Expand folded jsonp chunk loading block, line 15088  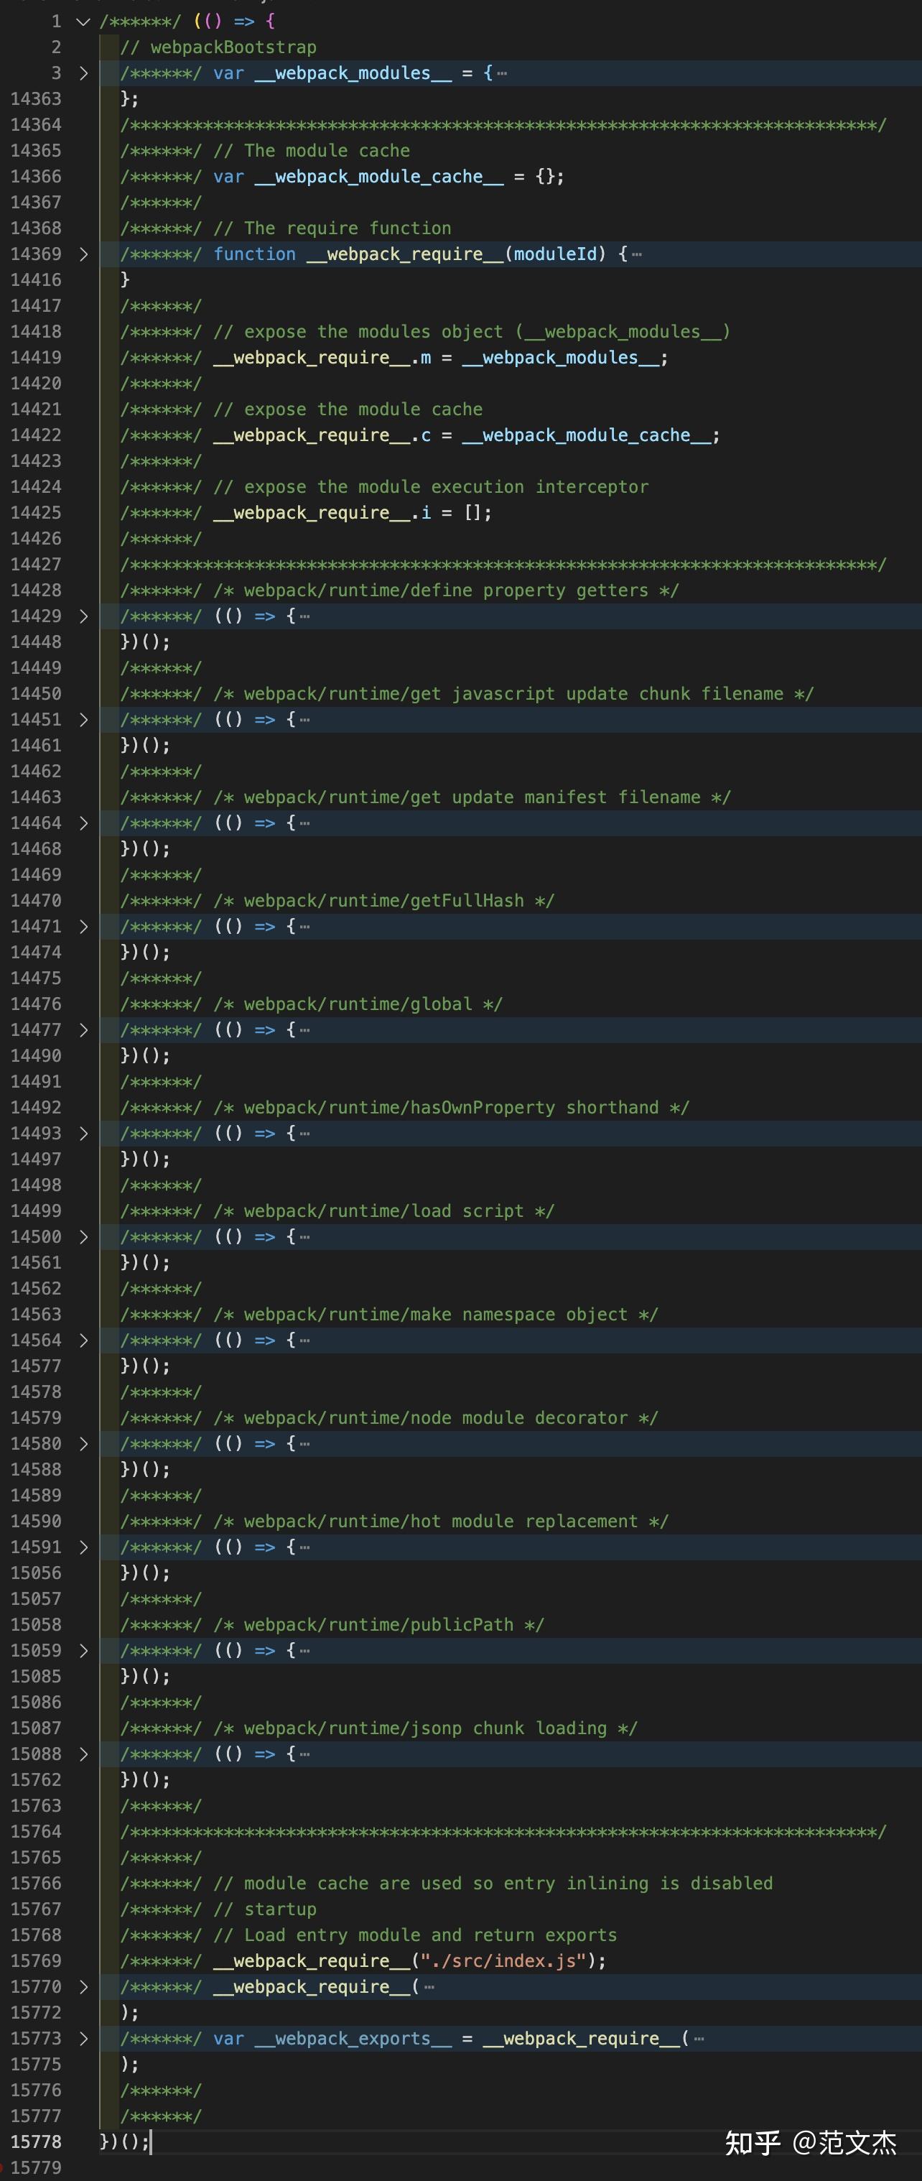click(x=83, y=1754)
